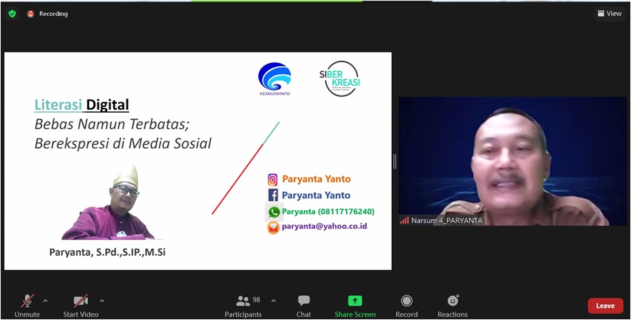
Task: Expand the arrow next to Participants
Action: (x=274, y=301)
